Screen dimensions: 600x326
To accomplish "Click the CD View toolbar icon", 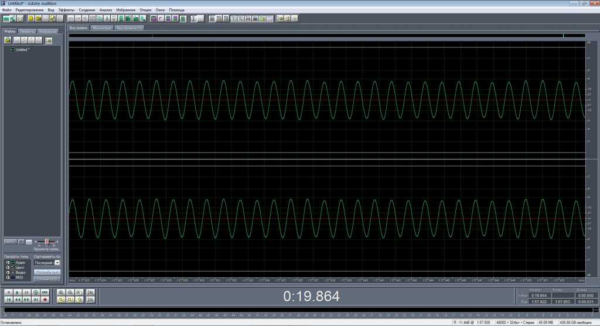I will click(x=21, y=18).
